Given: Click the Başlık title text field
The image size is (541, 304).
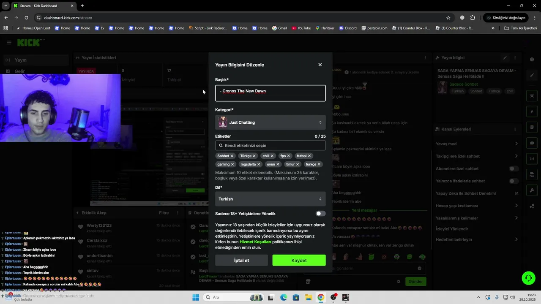Looking at the screenshot, I should (x=270, y=93).
